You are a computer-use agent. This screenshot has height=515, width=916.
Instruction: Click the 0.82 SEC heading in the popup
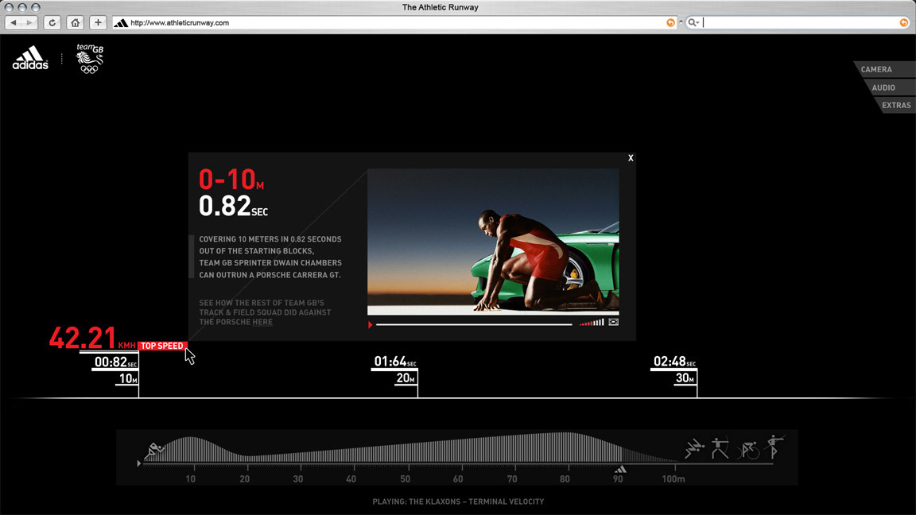(233, 206)
